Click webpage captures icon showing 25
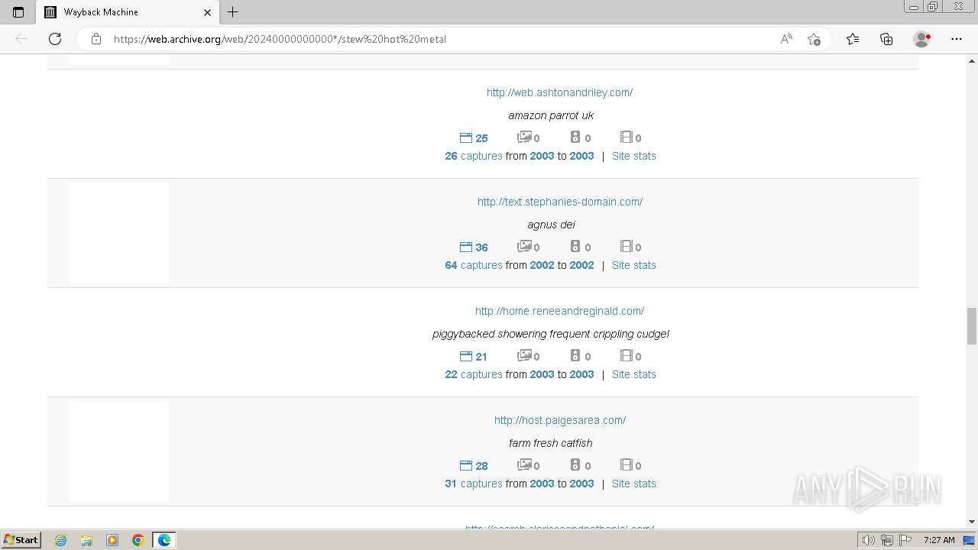This screenshot has width=978, height=550. [x=466, y=137]
